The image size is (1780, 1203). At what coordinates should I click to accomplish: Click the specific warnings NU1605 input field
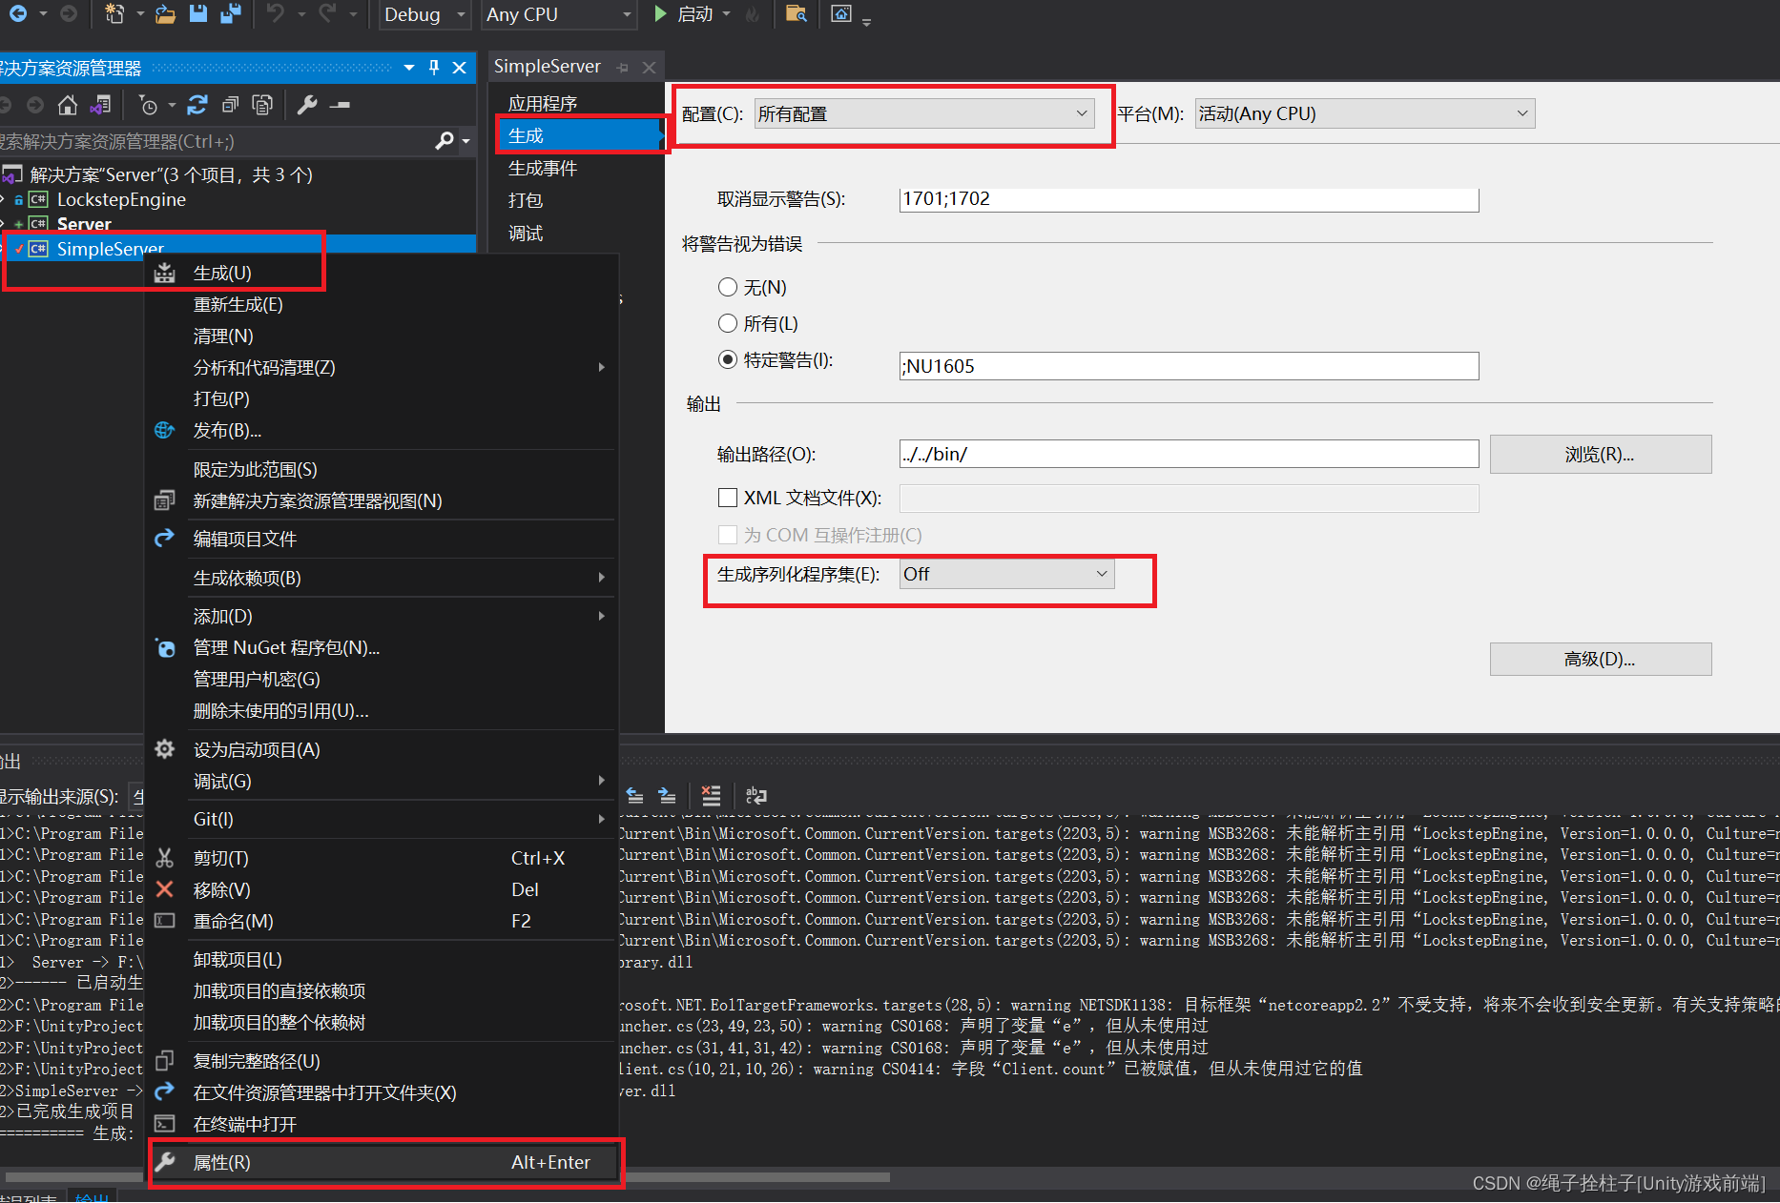(x=1189, y=366)
